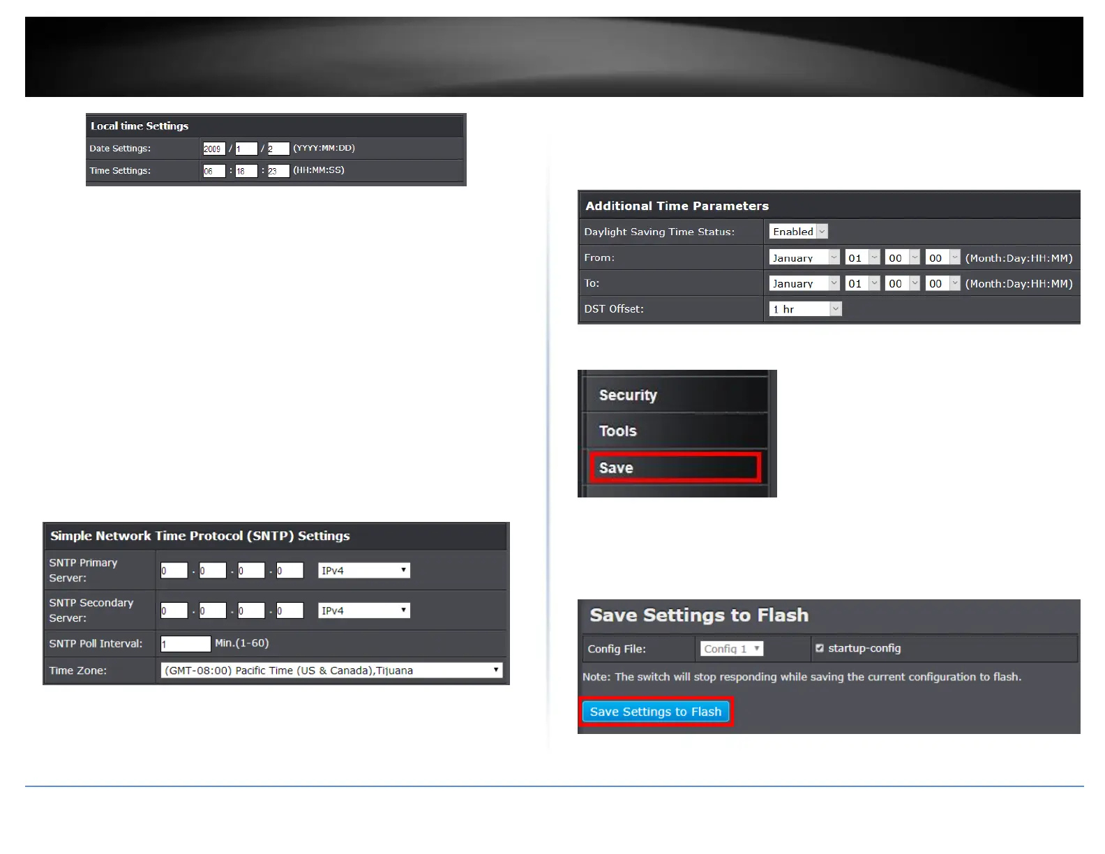Screen dimensions: 1105x854
Task: Open the To hour dropdown
Action: (903, 283)
